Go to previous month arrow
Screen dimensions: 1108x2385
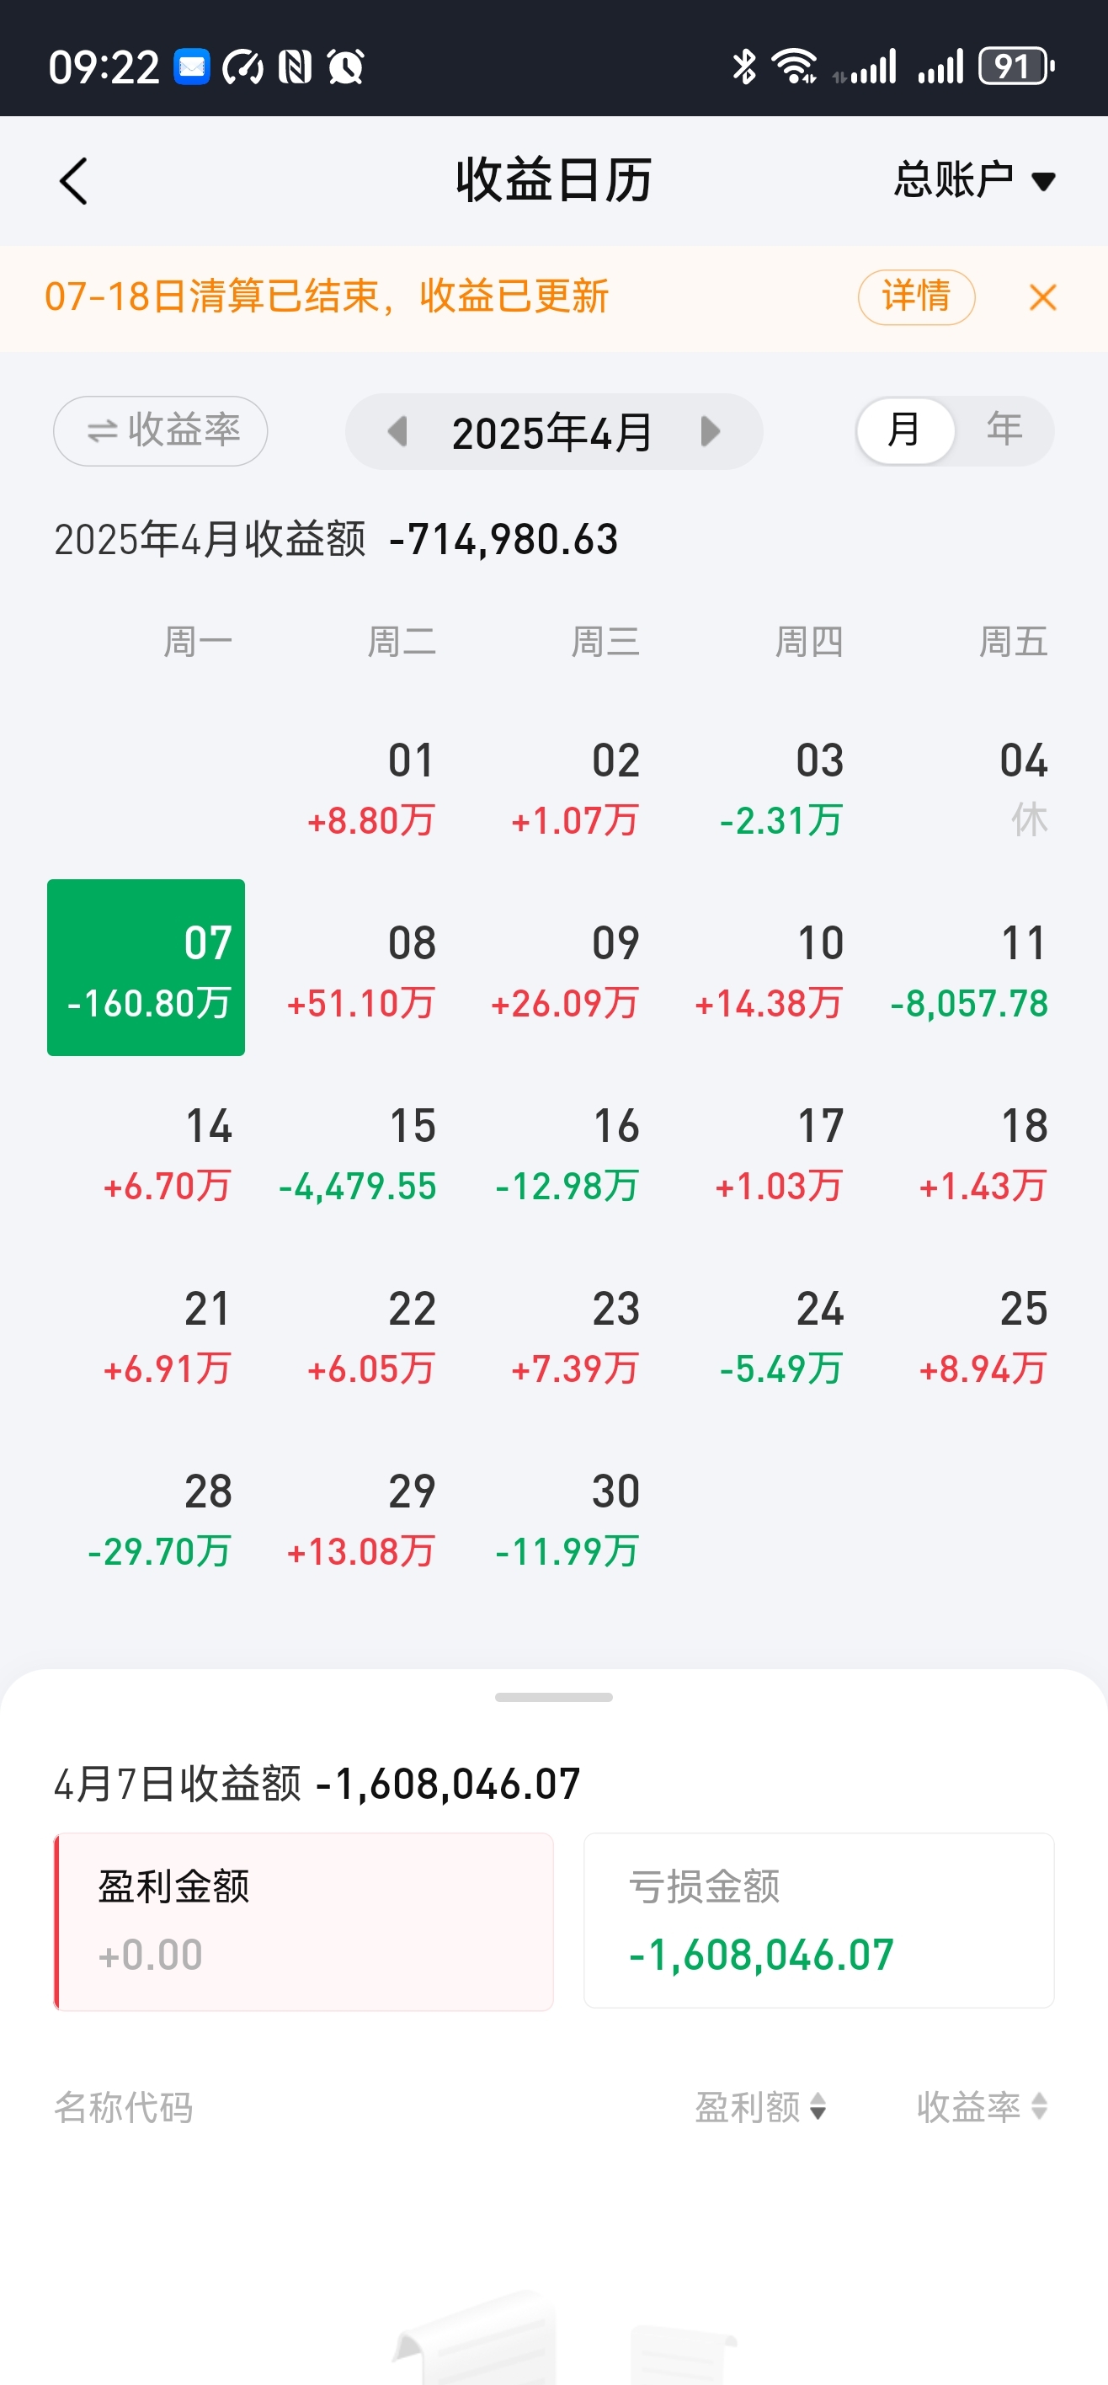398,431
